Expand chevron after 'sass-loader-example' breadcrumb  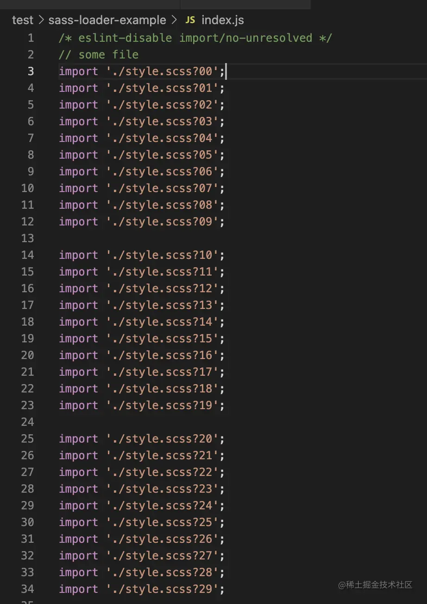click(174, 20)
